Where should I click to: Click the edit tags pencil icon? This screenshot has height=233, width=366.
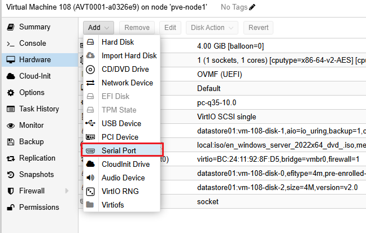(252, 7)
